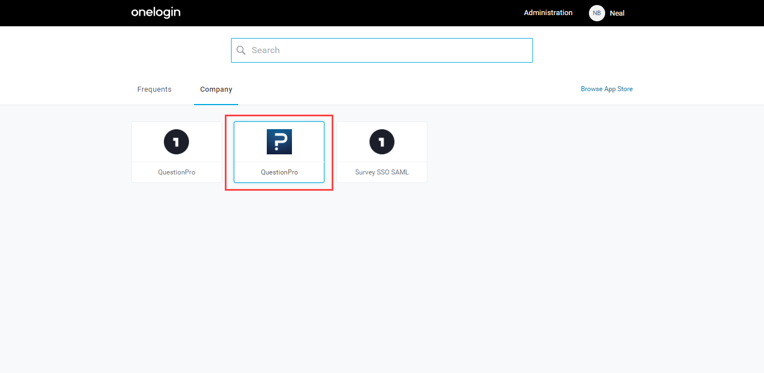This screenshot has height=373, width=764.
Task: Switch to the Frequents tab
Action: 154,89
